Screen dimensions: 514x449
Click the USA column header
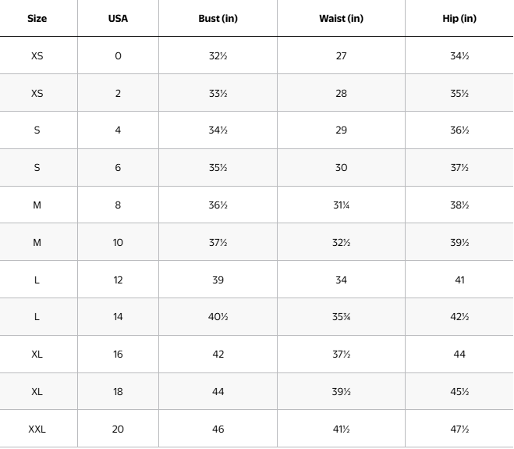[x=118, y=18]
